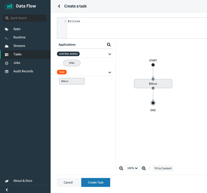
Task: Open Streams in the sidebar
Action: (25, 46)
